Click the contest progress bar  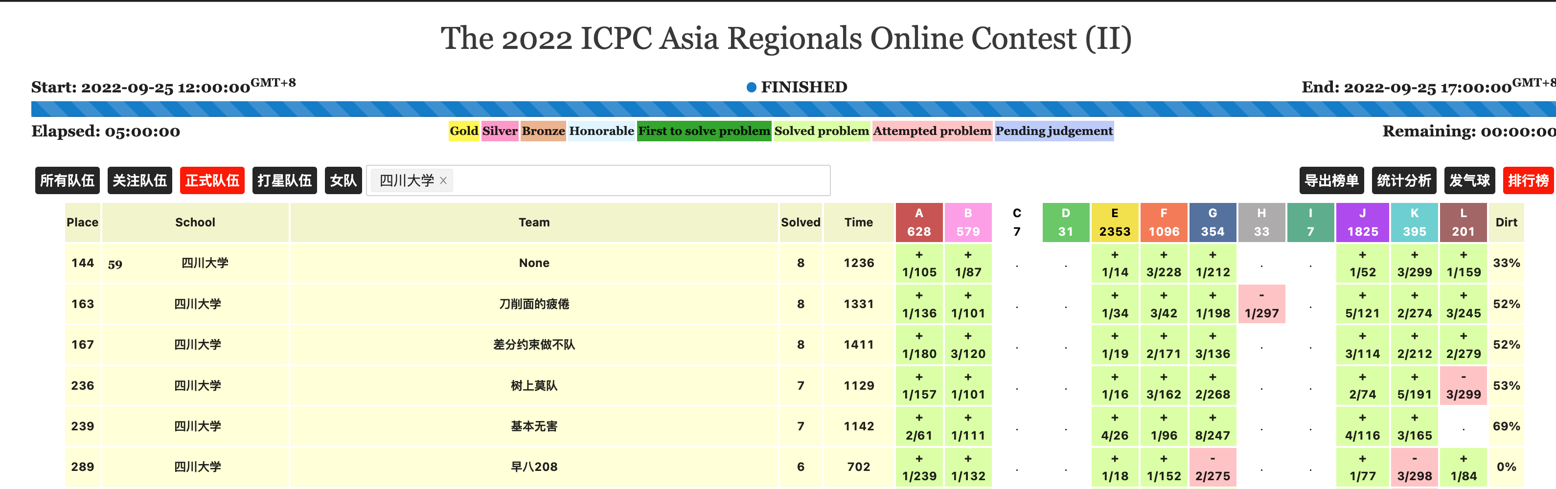coord(794,109)
